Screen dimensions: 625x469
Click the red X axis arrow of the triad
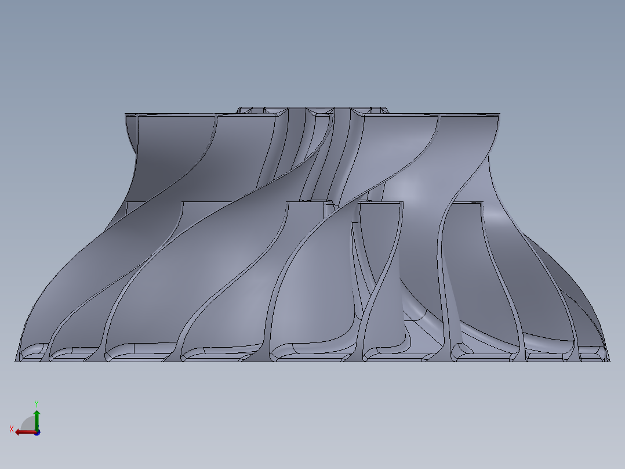click(26, 432)
